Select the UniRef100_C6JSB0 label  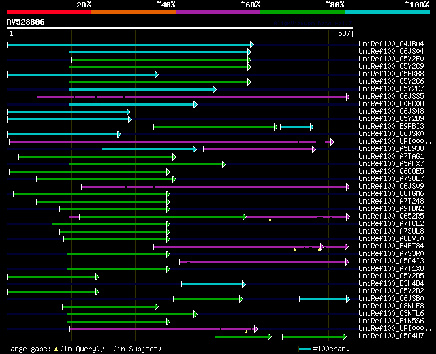point(391,299)
